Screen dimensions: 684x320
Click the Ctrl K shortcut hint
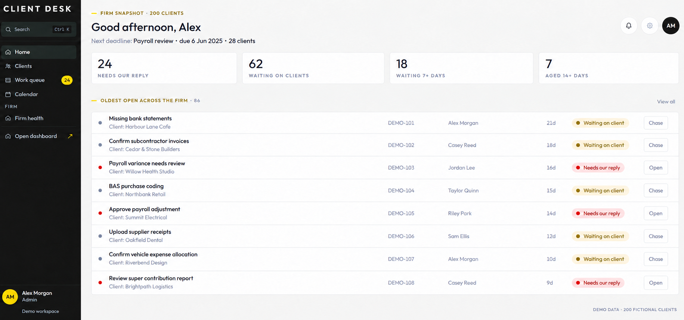point(62,29)
